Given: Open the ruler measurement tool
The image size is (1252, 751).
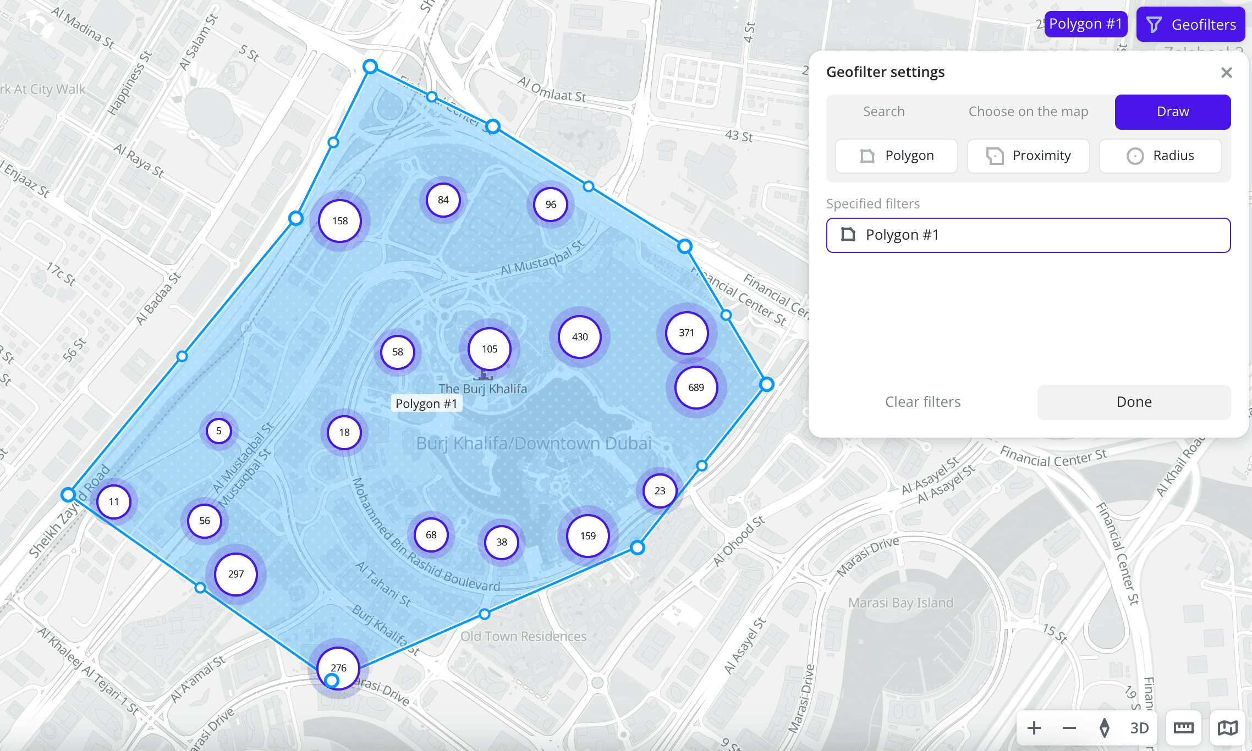Looking at the screenshot, I should tap(1183, 728).
